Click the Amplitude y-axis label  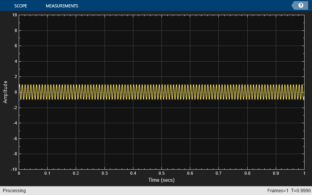pyautogui.click(x=5, y=92)
